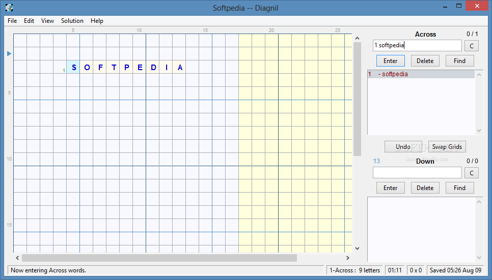Click the grid cell containing letter S
492x280 pixels.
click(x=73, y=67)
